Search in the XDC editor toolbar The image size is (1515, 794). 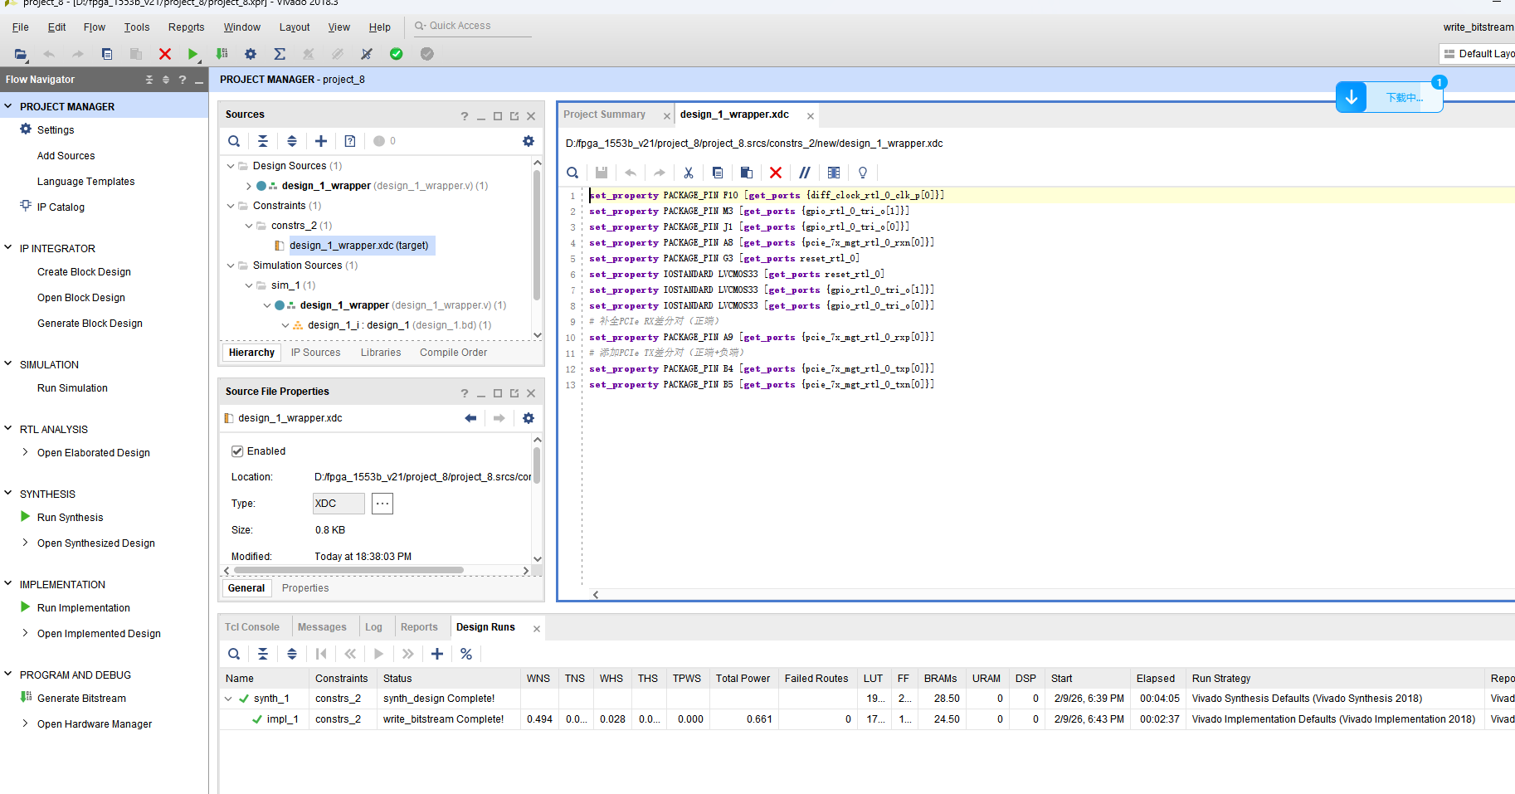[572, 173]
